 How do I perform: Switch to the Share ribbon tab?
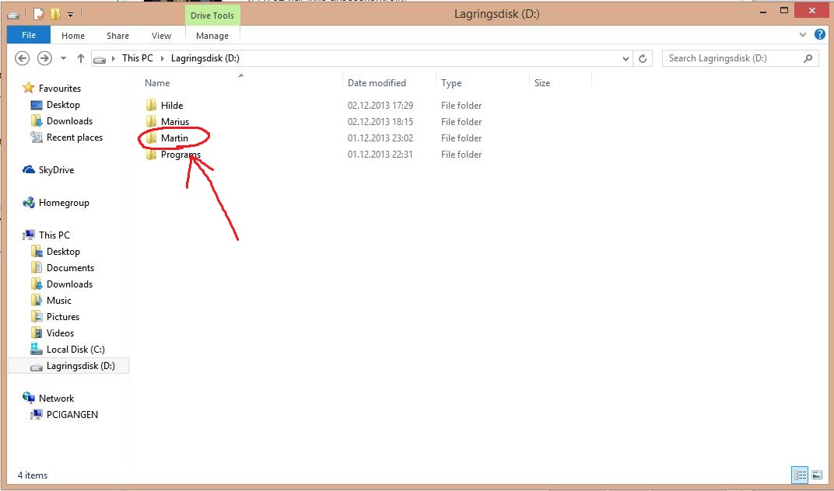(117, 36)
